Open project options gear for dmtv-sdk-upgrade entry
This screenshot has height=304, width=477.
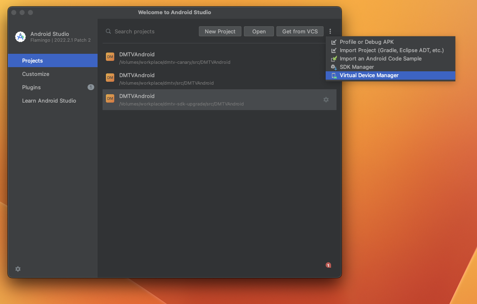(x=326, y=99)
